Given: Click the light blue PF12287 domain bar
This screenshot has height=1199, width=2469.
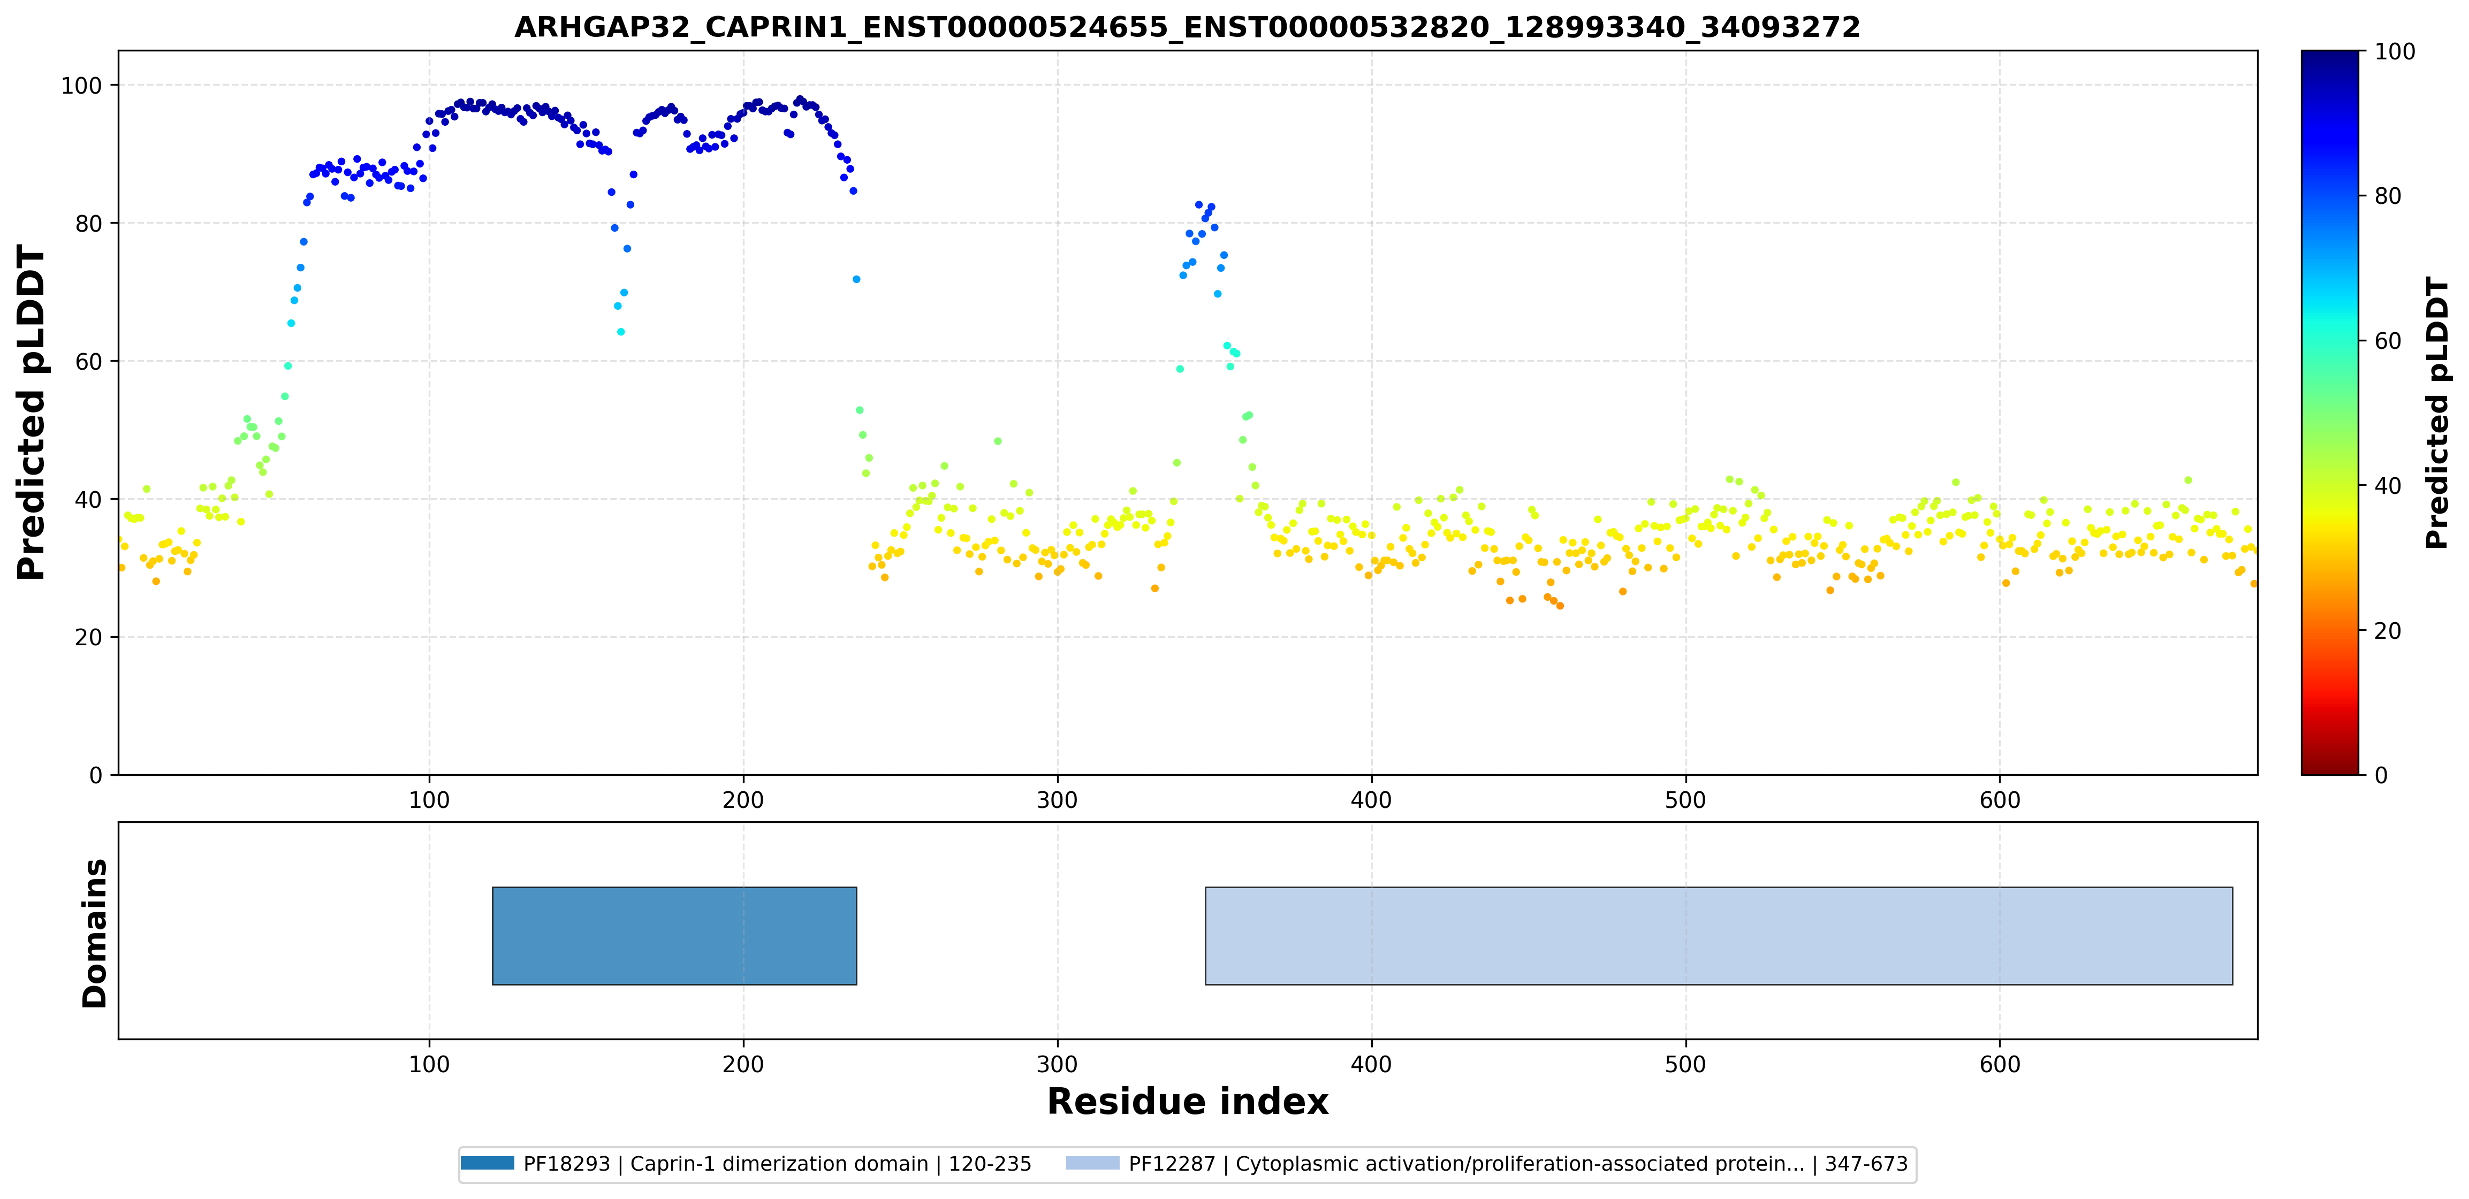Looking at the screenshot, I should pos(1719,935).
